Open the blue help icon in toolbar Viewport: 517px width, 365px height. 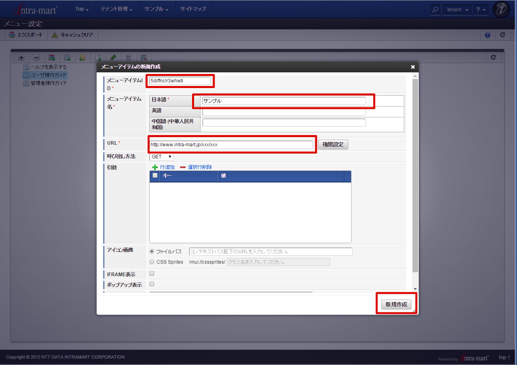pos(488,35)
